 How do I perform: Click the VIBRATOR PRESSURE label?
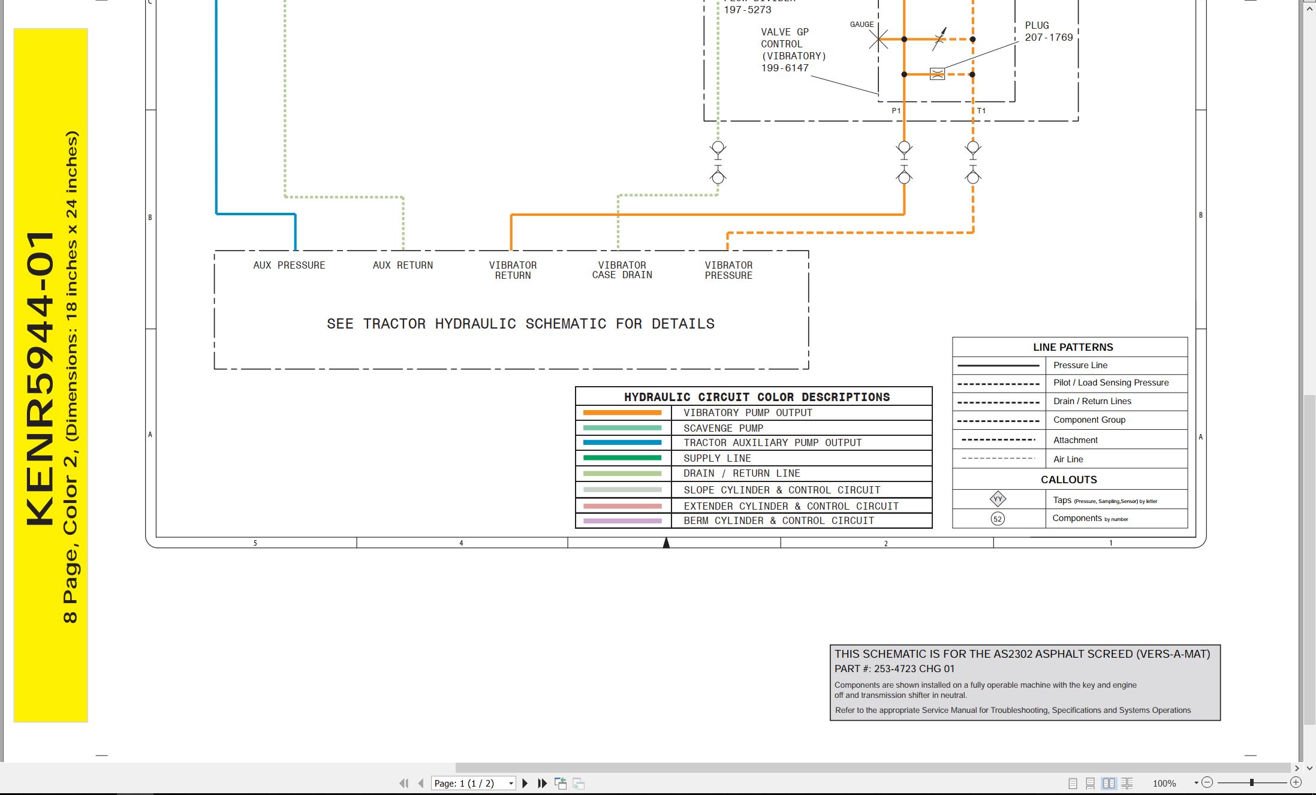coord(728,270)
